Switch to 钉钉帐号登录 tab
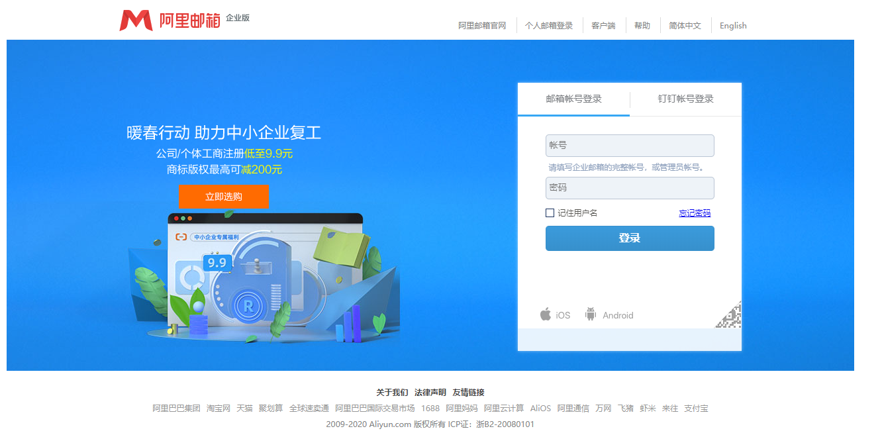The width and height of the screenshot is (882, 439). (685, 99)
